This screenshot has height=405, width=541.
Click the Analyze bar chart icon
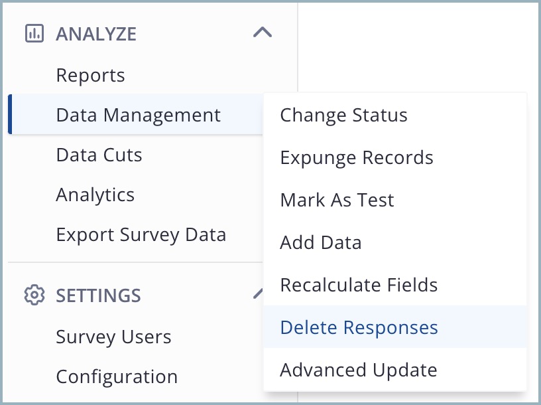pos(34,33)
